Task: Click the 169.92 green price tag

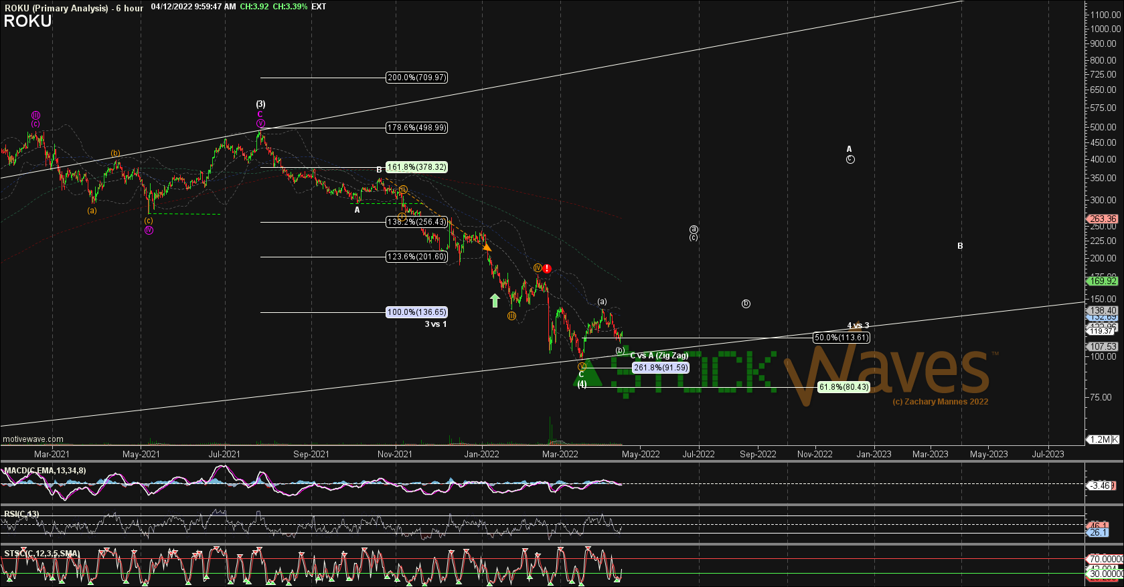Action: pyautogui.click(x=1102, y=281)
